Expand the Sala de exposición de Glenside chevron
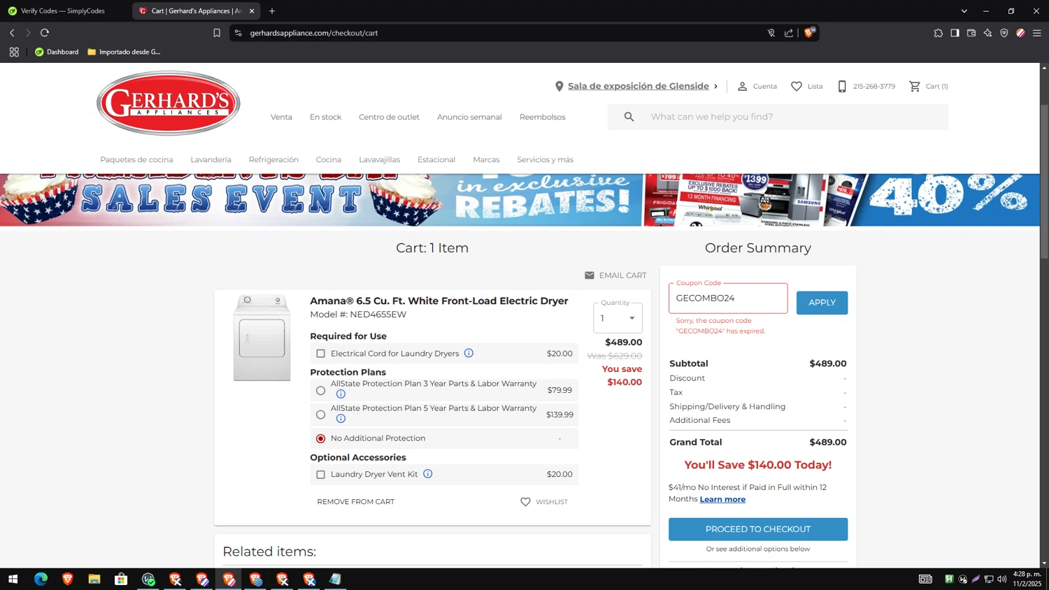Image resolution: width=1049 pixels, height=590 pixels. [715, 87]
